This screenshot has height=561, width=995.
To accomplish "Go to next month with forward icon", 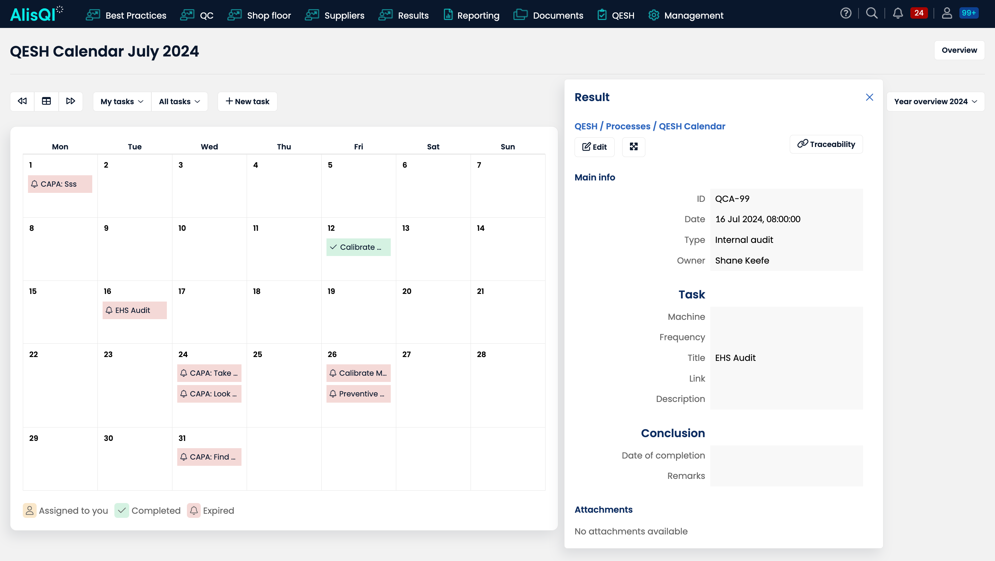I will [x=70, y=101].
